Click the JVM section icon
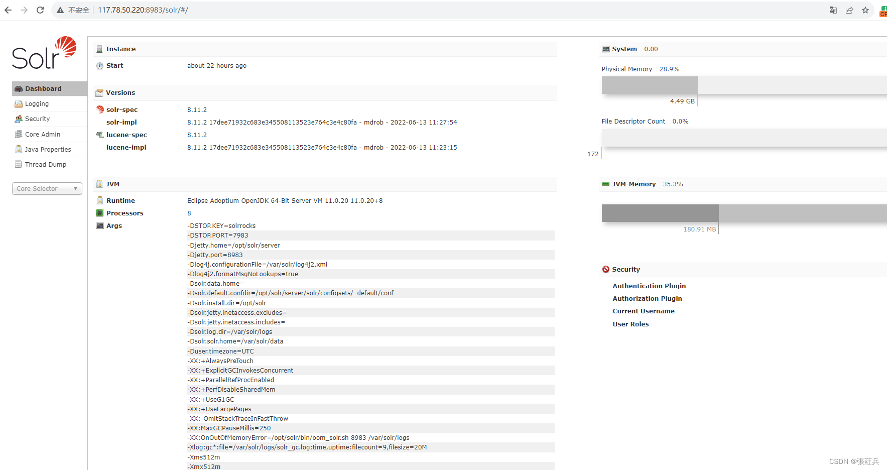 [99, 184]
